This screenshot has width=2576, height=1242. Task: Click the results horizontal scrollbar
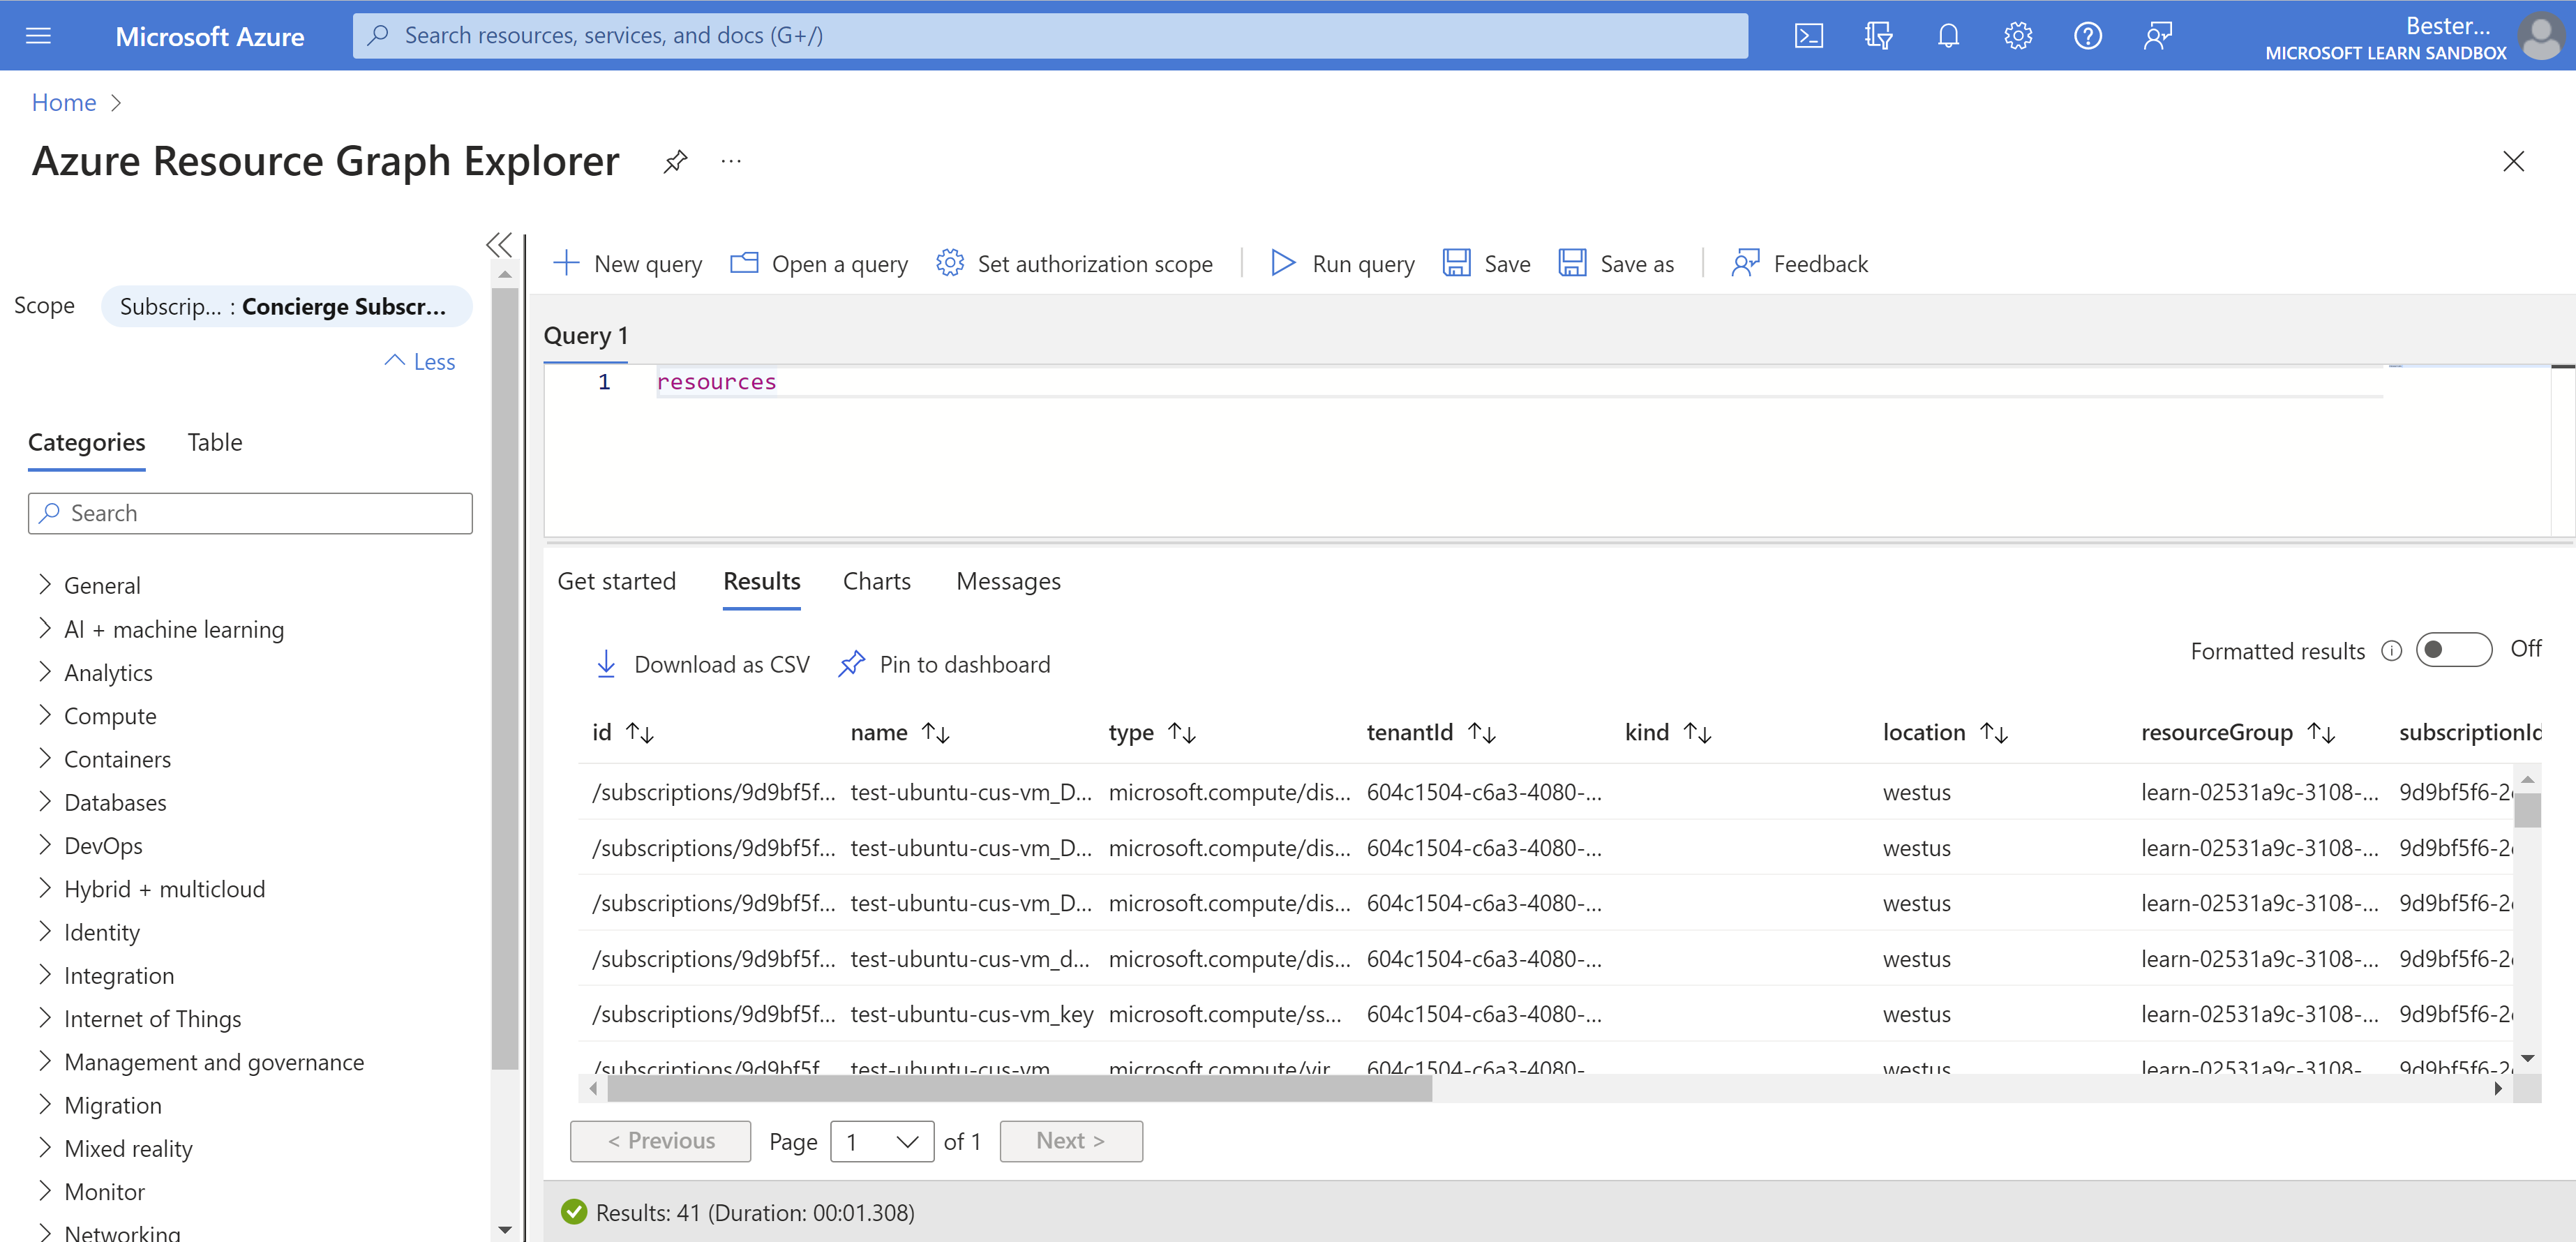click(x=1020, y=1089)
